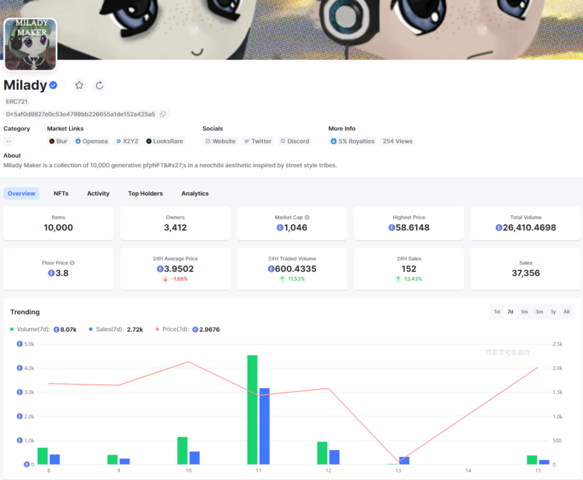Viewport: 583px width, 480px height.
Task: Open the LooksRare market link
Action: [165, 141]
